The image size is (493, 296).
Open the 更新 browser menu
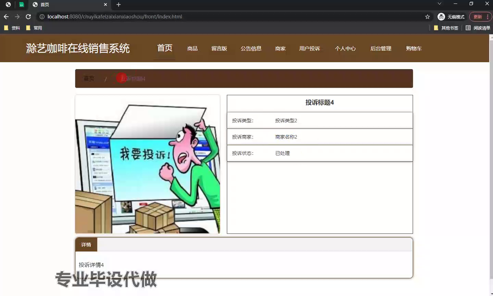click(x=480, y=16)
